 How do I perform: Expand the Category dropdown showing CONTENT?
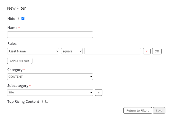click(x=50, y=77)
